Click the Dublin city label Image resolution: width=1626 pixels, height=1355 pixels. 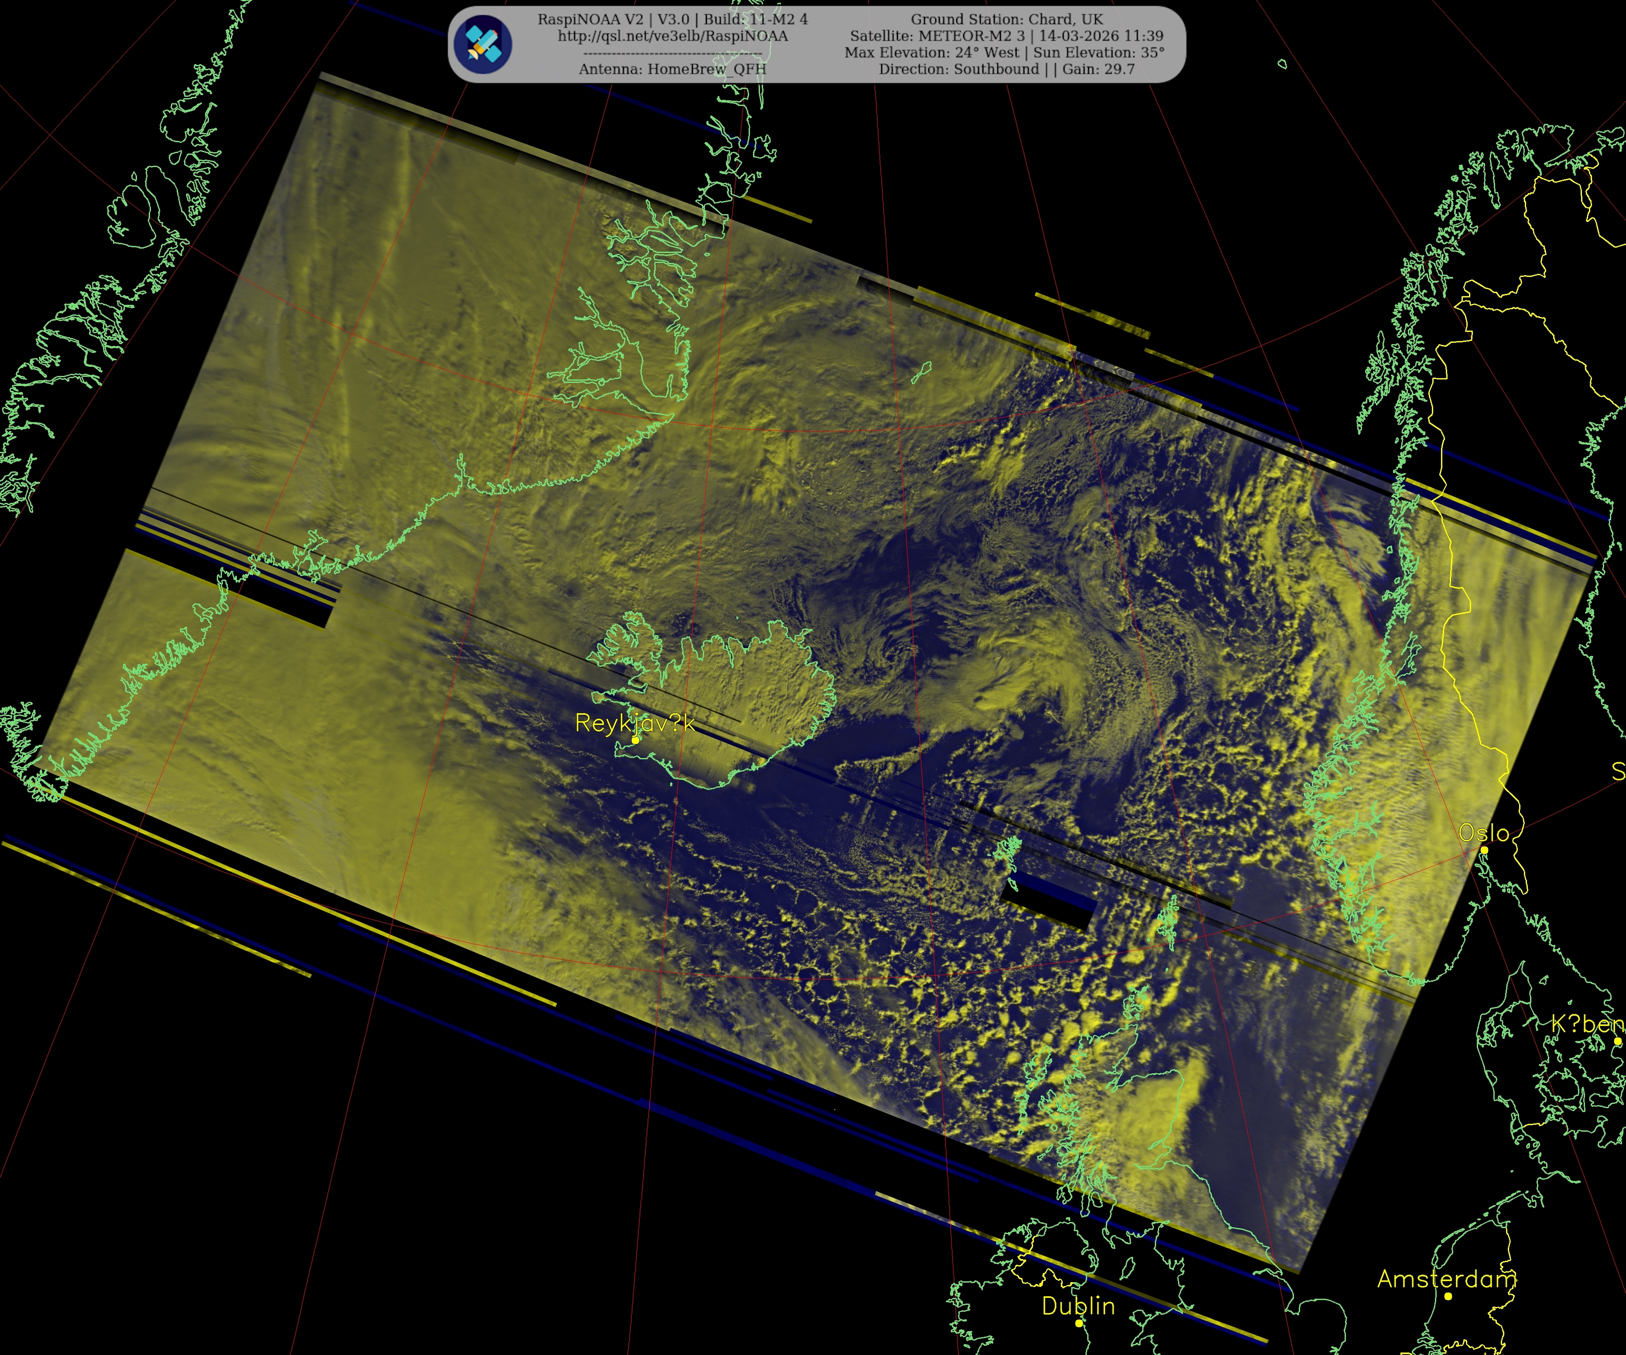[1078, 1306]
